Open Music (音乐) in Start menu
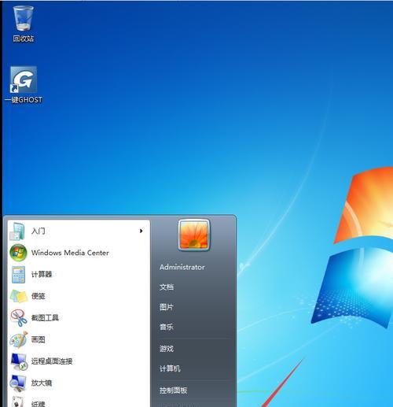393x407 pixels. click(167, 327)
